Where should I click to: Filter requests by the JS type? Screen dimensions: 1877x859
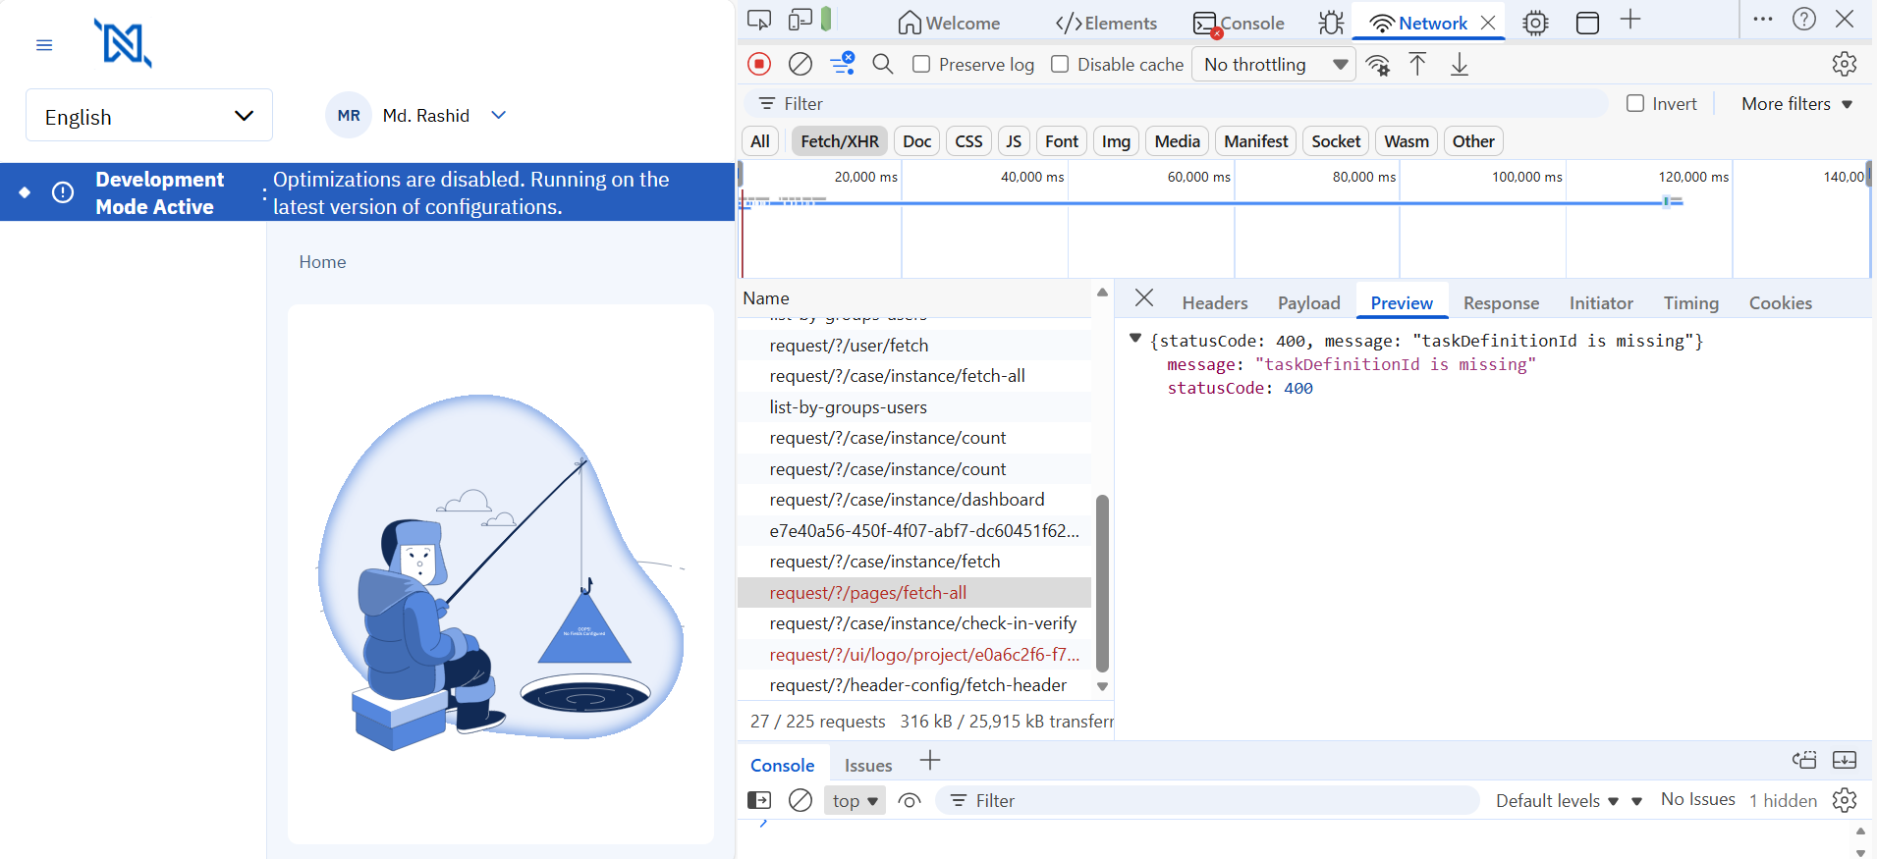click(x=1014, y=141)
